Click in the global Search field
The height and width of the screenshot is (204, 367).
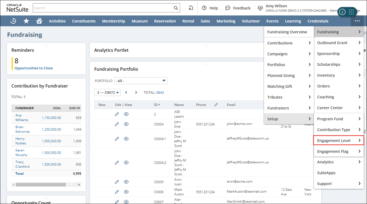pyautogui.click(x=103, y=8)
